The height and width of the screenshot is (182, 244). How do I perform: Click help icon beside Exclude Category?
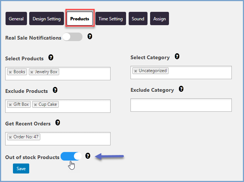pos(181,89)
